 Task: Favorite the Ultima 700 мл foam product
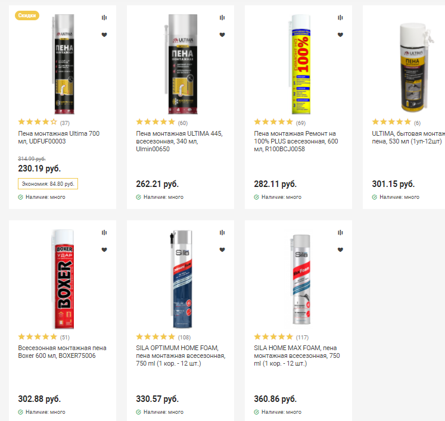click(104, 35)
